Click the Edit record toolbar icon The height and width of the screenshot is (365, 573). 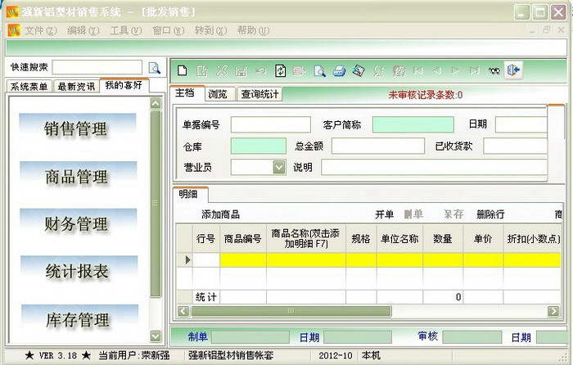pyautogui.click(x=202, y=70)
